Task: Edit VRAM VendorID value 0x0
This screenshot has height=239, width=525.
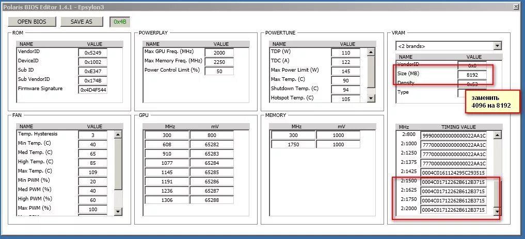Action: pyautogui.click(x=472, y=66)
